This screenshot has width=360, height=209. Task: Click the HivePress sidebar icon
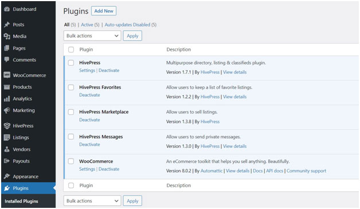[7, 126]
